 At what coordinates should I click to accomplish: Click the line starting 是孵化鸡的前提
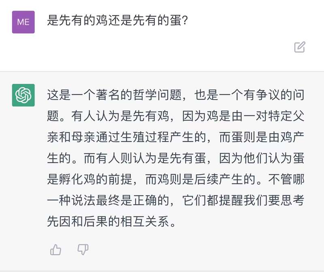click(176, 179)
